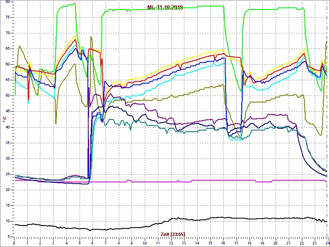Click the '60' temperature axis value

coord(8,65)
